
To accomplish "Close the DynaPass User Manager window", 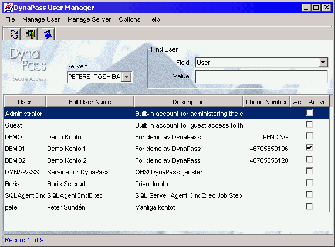I will [x=327, y=8].
